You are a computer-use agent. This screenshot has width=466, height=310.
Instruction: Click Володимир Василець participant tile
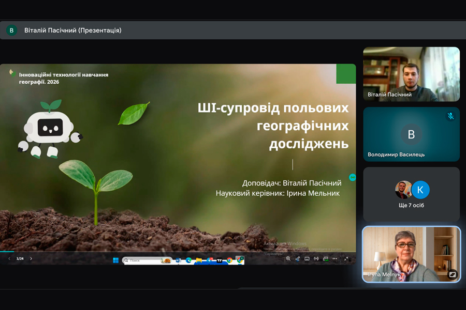[411, 134]
